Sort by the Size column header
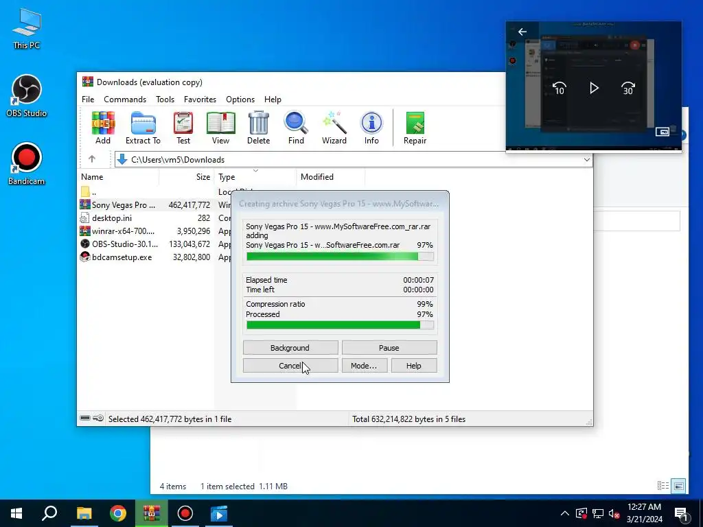The image size is (703, 527). pos(187,176)
